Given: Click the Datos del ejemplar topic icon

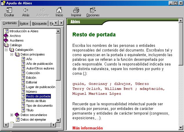Looking at the screenshot, I should (x=18, y=119).
